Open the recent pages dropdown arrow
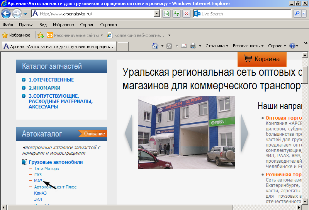 (25, 14)
